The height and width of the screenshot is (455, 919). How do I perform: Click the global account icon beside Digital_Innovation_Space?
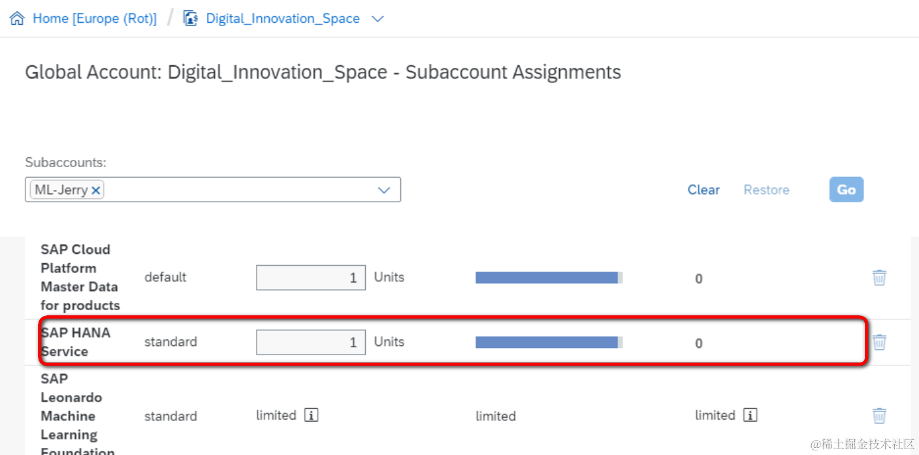click(191, 18)
